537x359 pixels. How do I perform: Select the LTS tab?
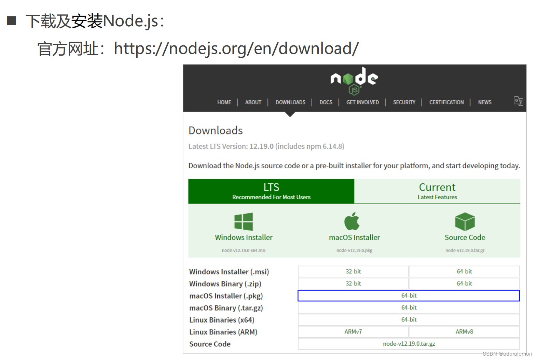pyautogui.click(x=271, y=191)
